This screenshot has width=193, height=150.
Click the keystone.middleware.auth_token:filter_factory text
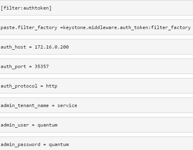(127, 27)
